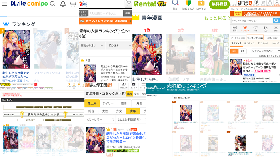Click the 7net shopping cart icon
Screen dimensions: 280x157
(x=128, y=3)
